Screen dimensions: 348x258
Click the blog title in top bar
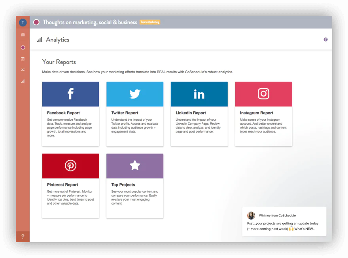coord(90,22)
